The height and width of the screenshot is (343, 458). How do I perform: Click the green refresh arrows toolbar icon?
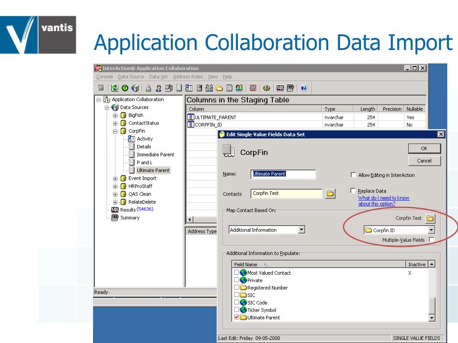[115, 88]
